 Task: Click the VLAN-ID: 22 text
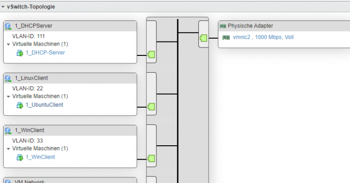[x=28, y=88]
